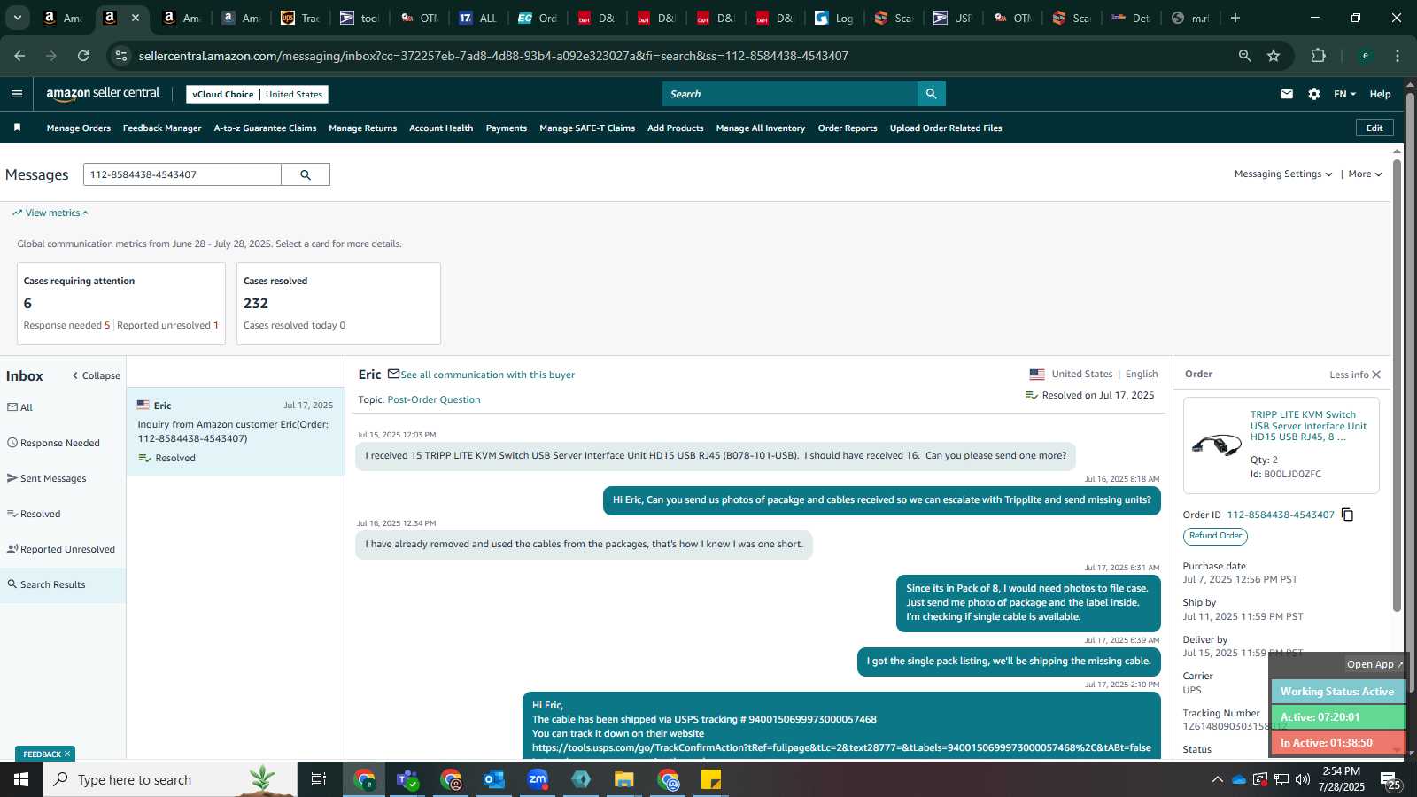1417x797 pixels.
Task: Open Payments menu item
Action: (507, 128)
